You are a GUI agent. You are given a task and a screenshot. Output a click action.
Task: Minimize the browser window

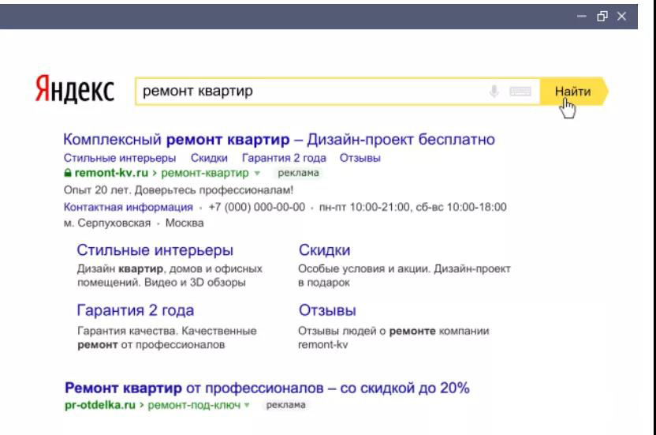[603, 15]
